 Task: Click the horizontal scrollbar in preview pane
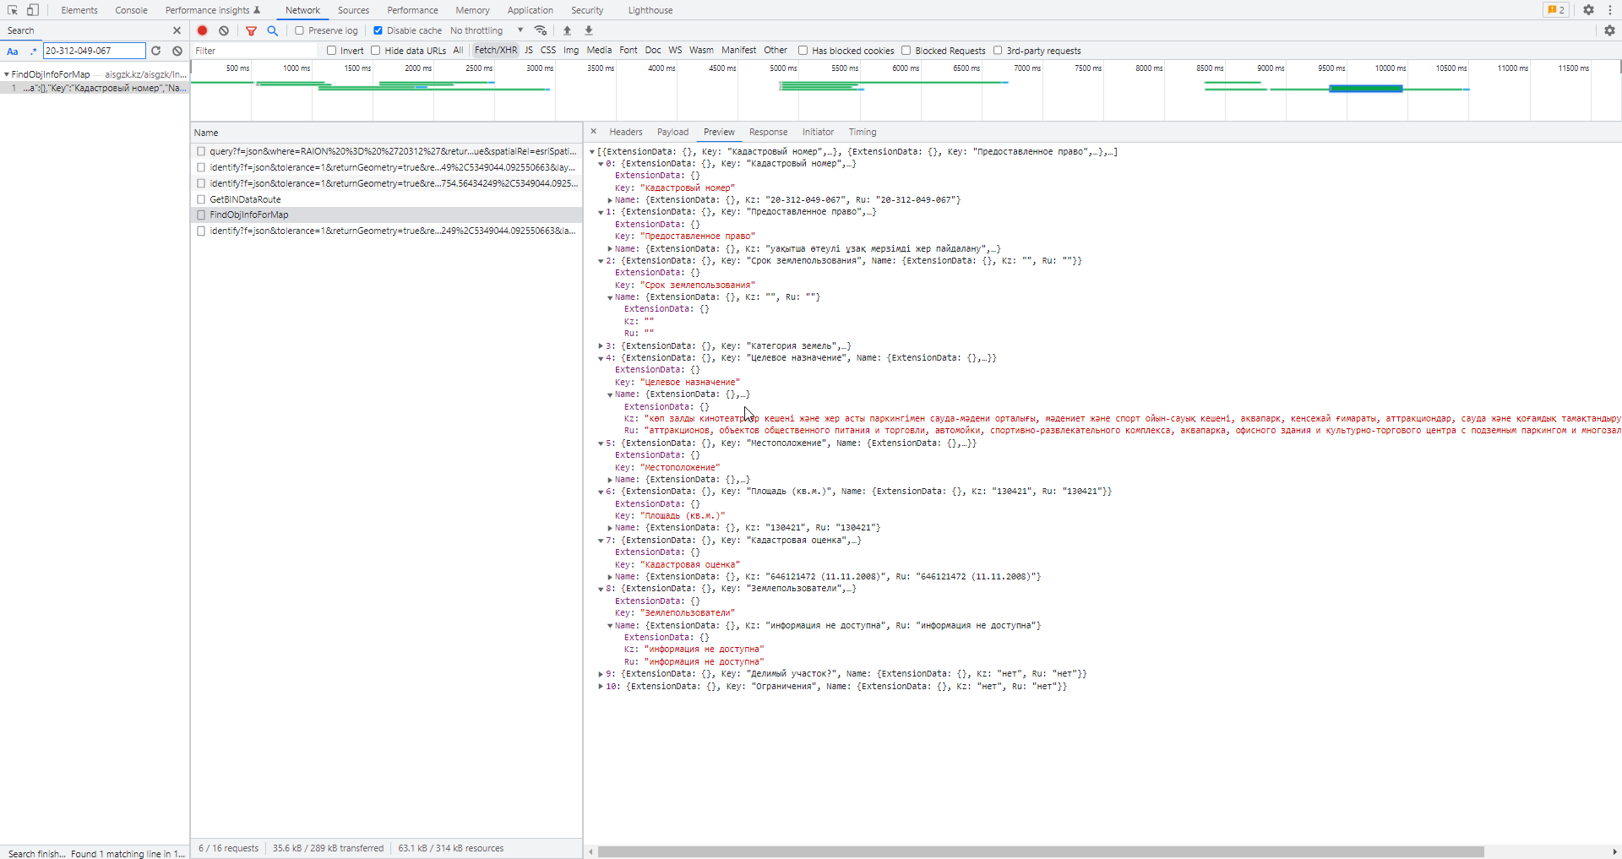1039,851
